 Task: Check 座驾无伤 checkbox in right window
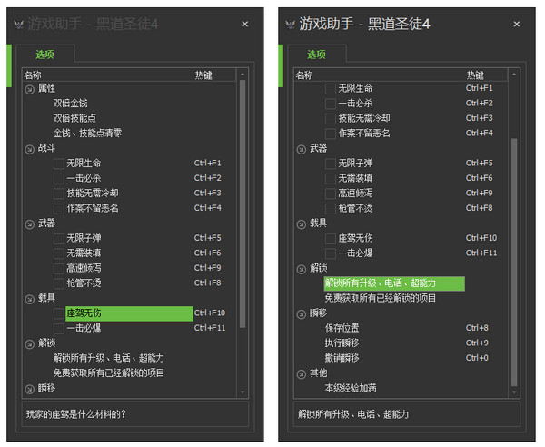click(x=331, y=238)
